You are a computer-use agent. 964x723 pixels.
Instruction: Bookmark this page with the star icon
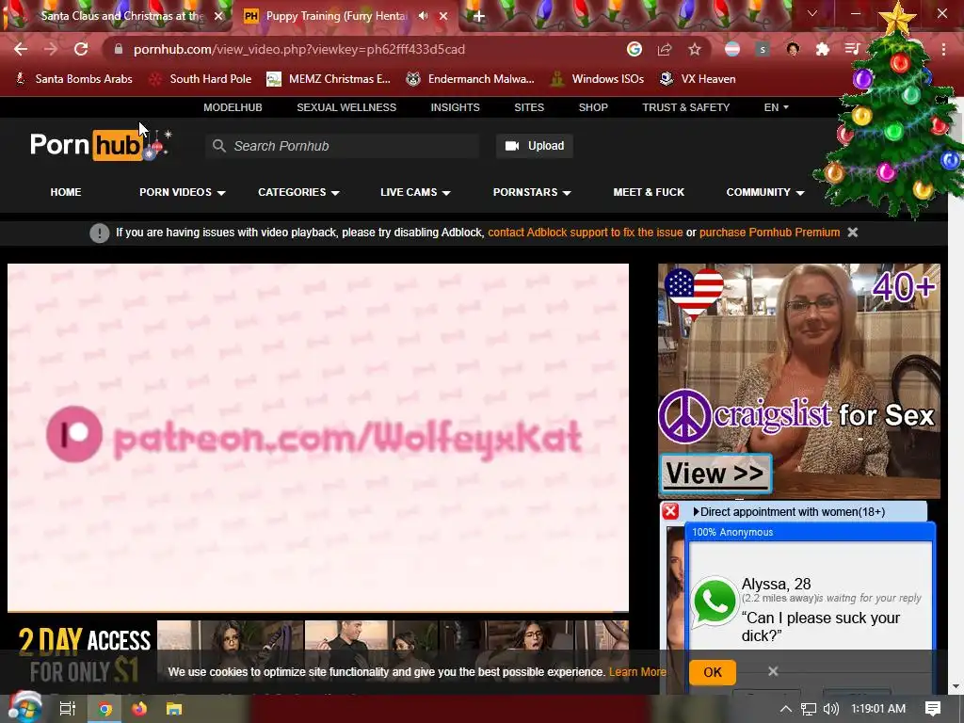695,49
